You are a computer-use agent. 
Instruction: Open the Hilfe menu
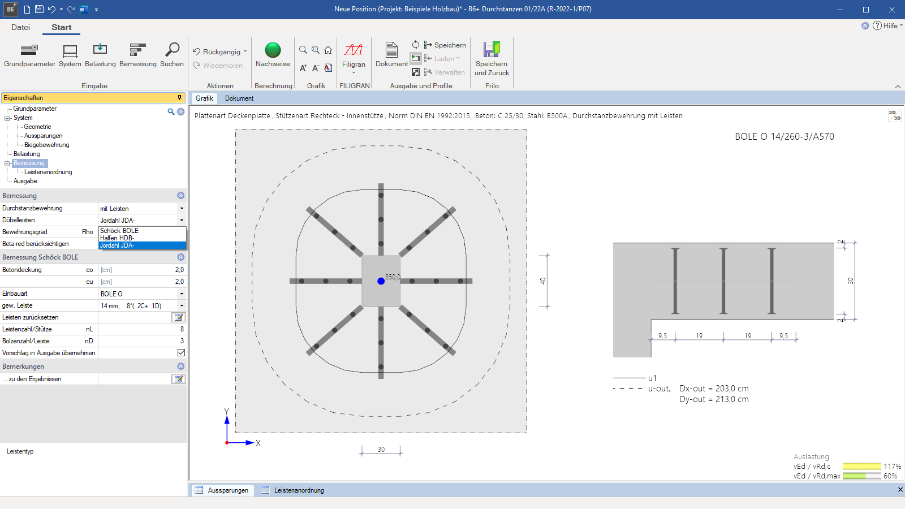point(888,25)
